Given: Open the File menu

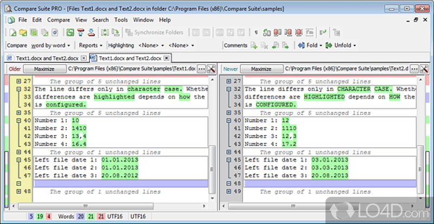Looking at the screenshot, I should [23, 20].
